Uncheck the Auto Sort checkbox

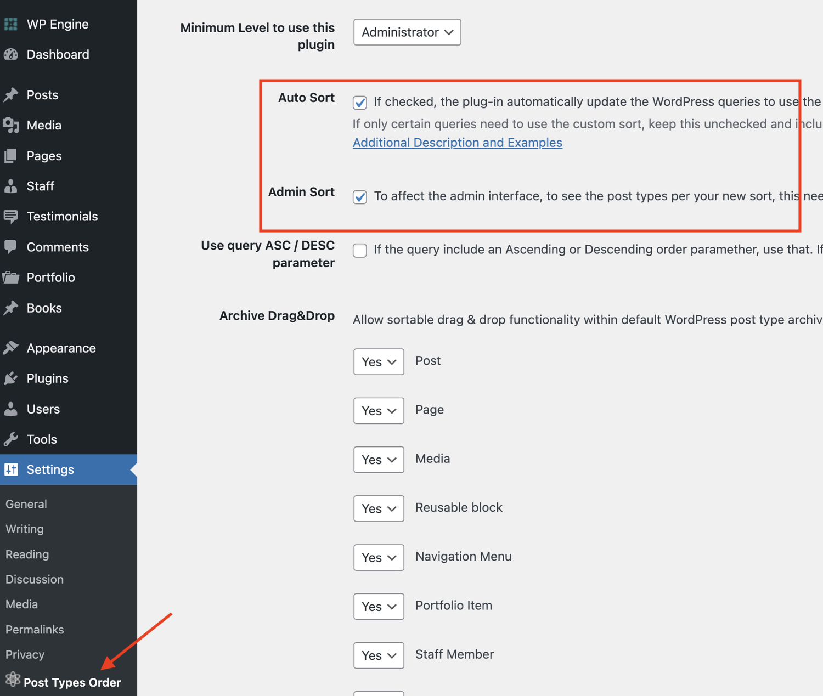pos(360,103)
